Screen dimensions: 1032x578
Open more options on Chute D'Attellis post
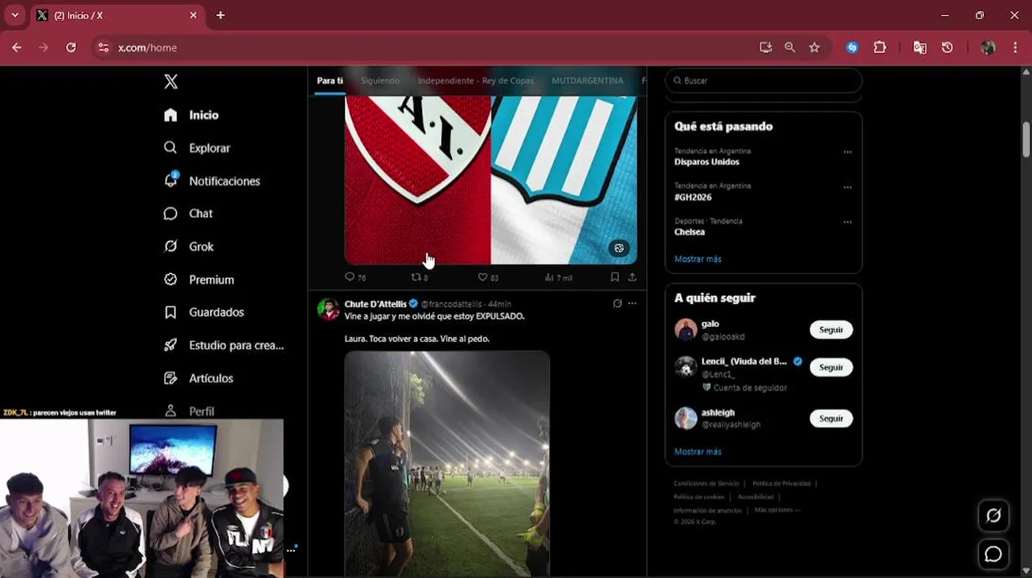(633, 303)
